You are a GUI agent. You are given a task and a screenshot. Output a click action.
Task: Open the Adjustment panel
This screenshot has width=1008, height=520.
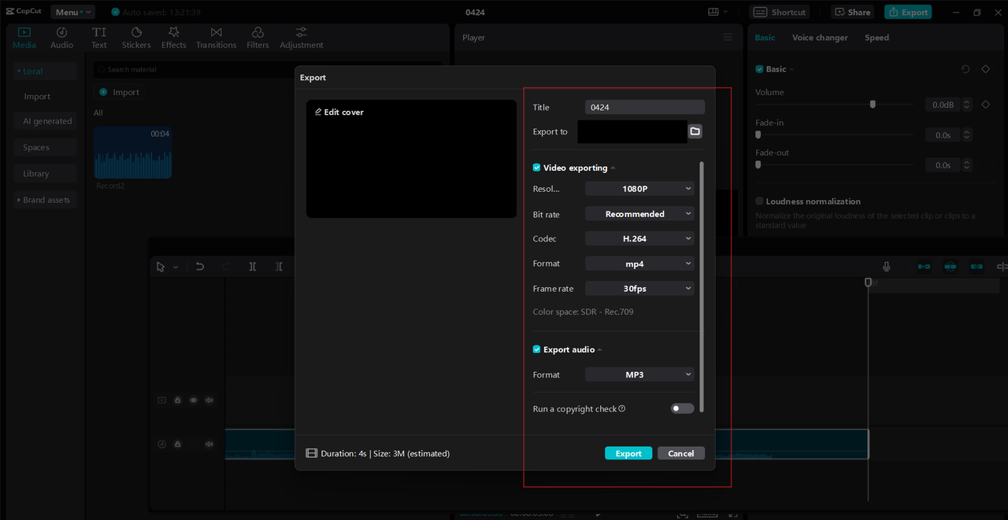[x=302, y=38]
